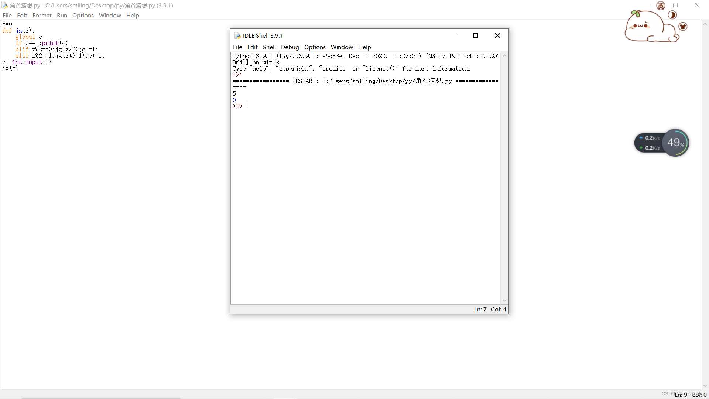Click shell status 'Ln: 7' indicator
Image resolution: width=709 pixels, height=399 pixels.
tap(480, 309)
